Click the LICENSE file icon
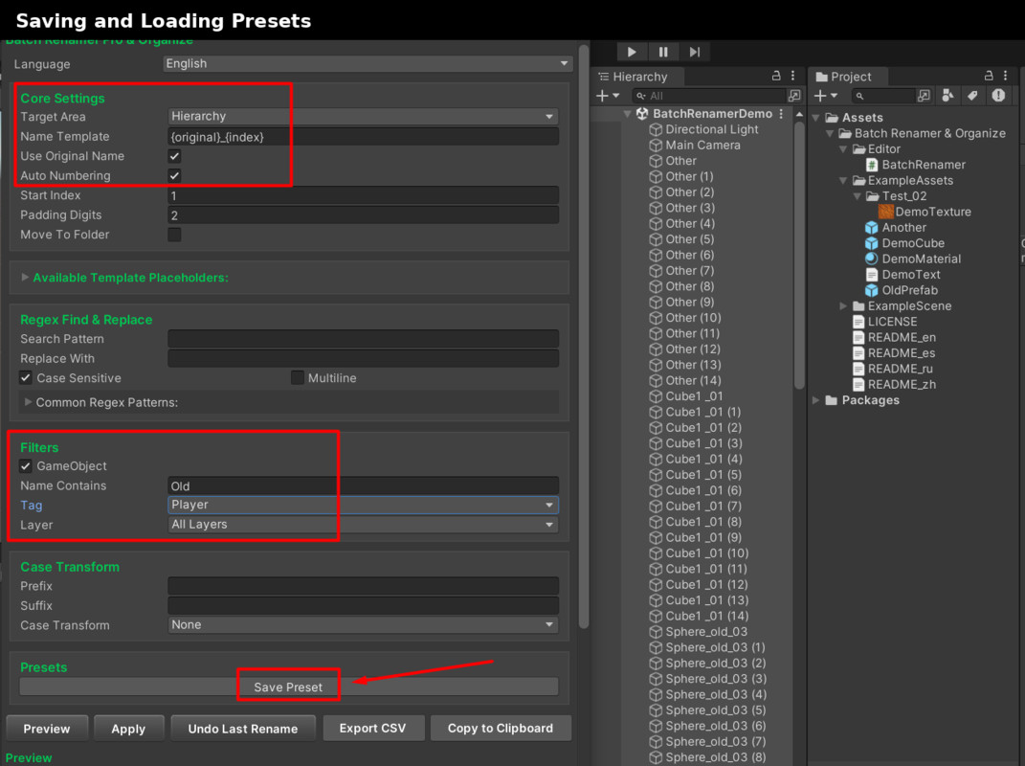Image resolution: width=1025 pixels, height=766 pixels. click(x=859, y=322)
